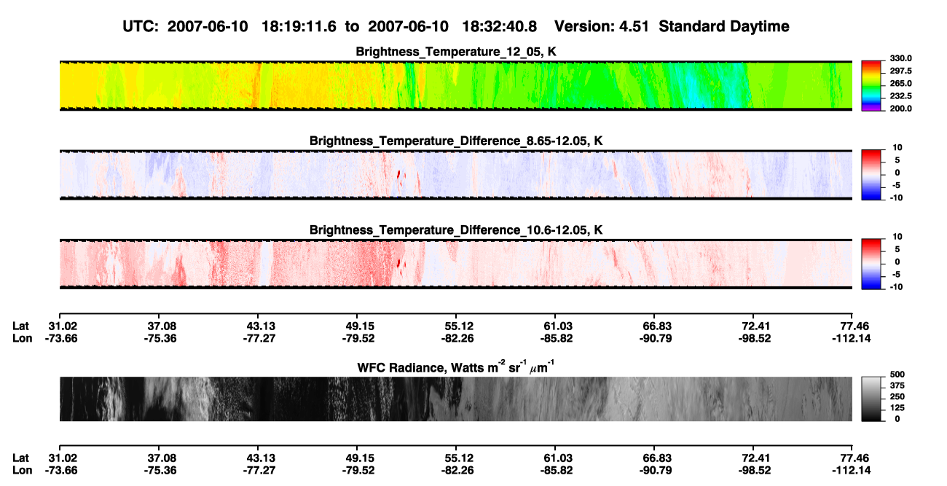Click the Brightness_Temperature_12_05 image strip
947x486 pixels.
pyautogui.click(x=455, y=86)
